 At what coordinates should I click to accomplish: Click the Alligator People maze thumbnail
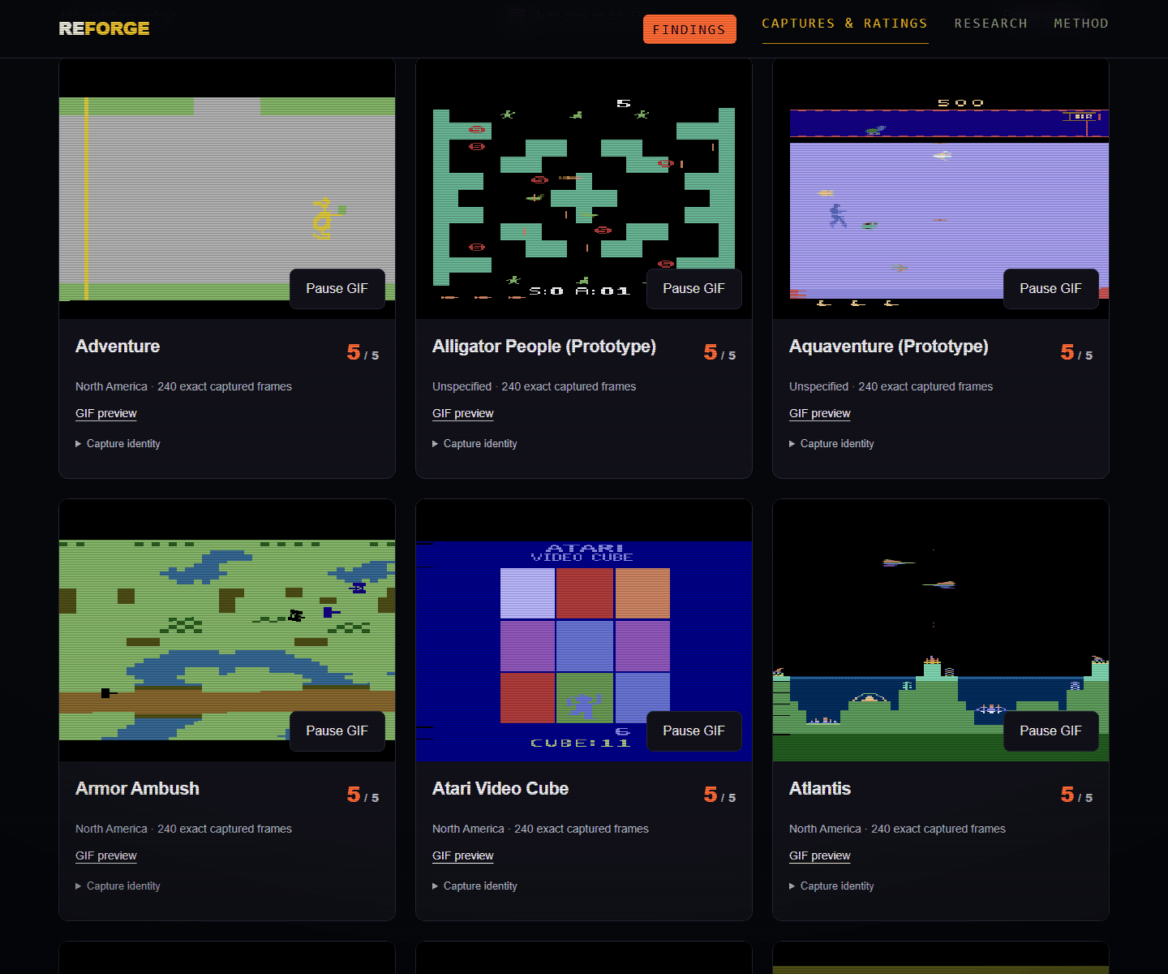[584, 188]
